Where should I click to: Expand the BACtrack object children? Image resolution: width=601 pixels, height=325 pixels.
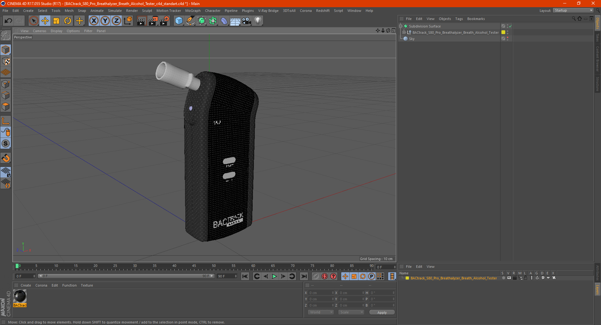404,32
